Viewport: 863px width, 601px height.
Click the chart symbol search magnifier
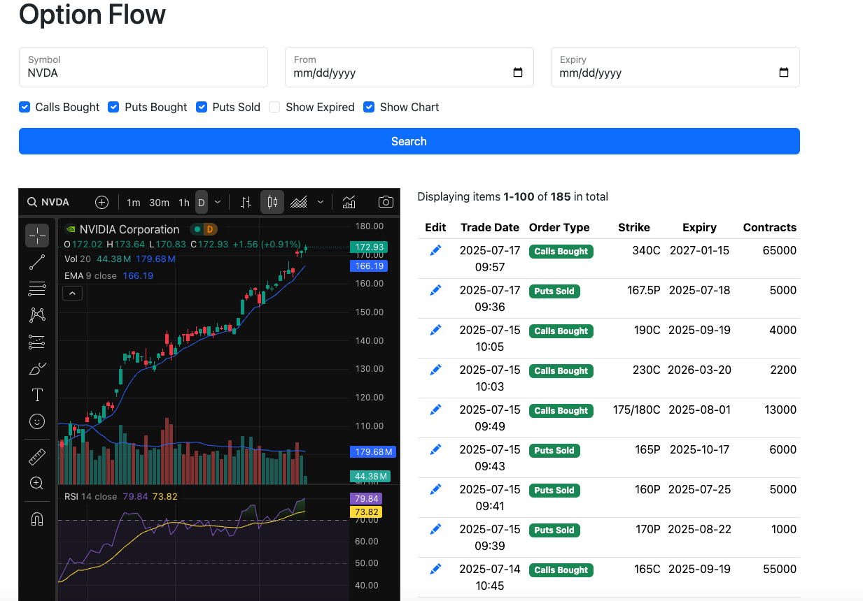[32, 202]
